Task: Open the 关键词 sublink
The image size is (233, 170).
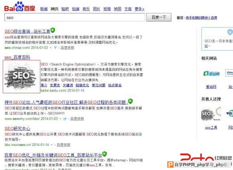Action: 68,85
